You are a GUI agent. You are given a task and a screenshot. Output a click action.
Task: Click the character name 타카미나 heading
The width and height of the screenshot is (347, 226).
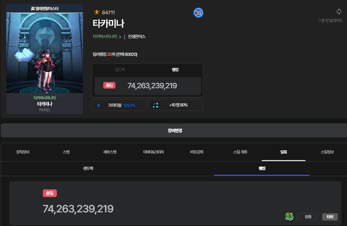108,23
